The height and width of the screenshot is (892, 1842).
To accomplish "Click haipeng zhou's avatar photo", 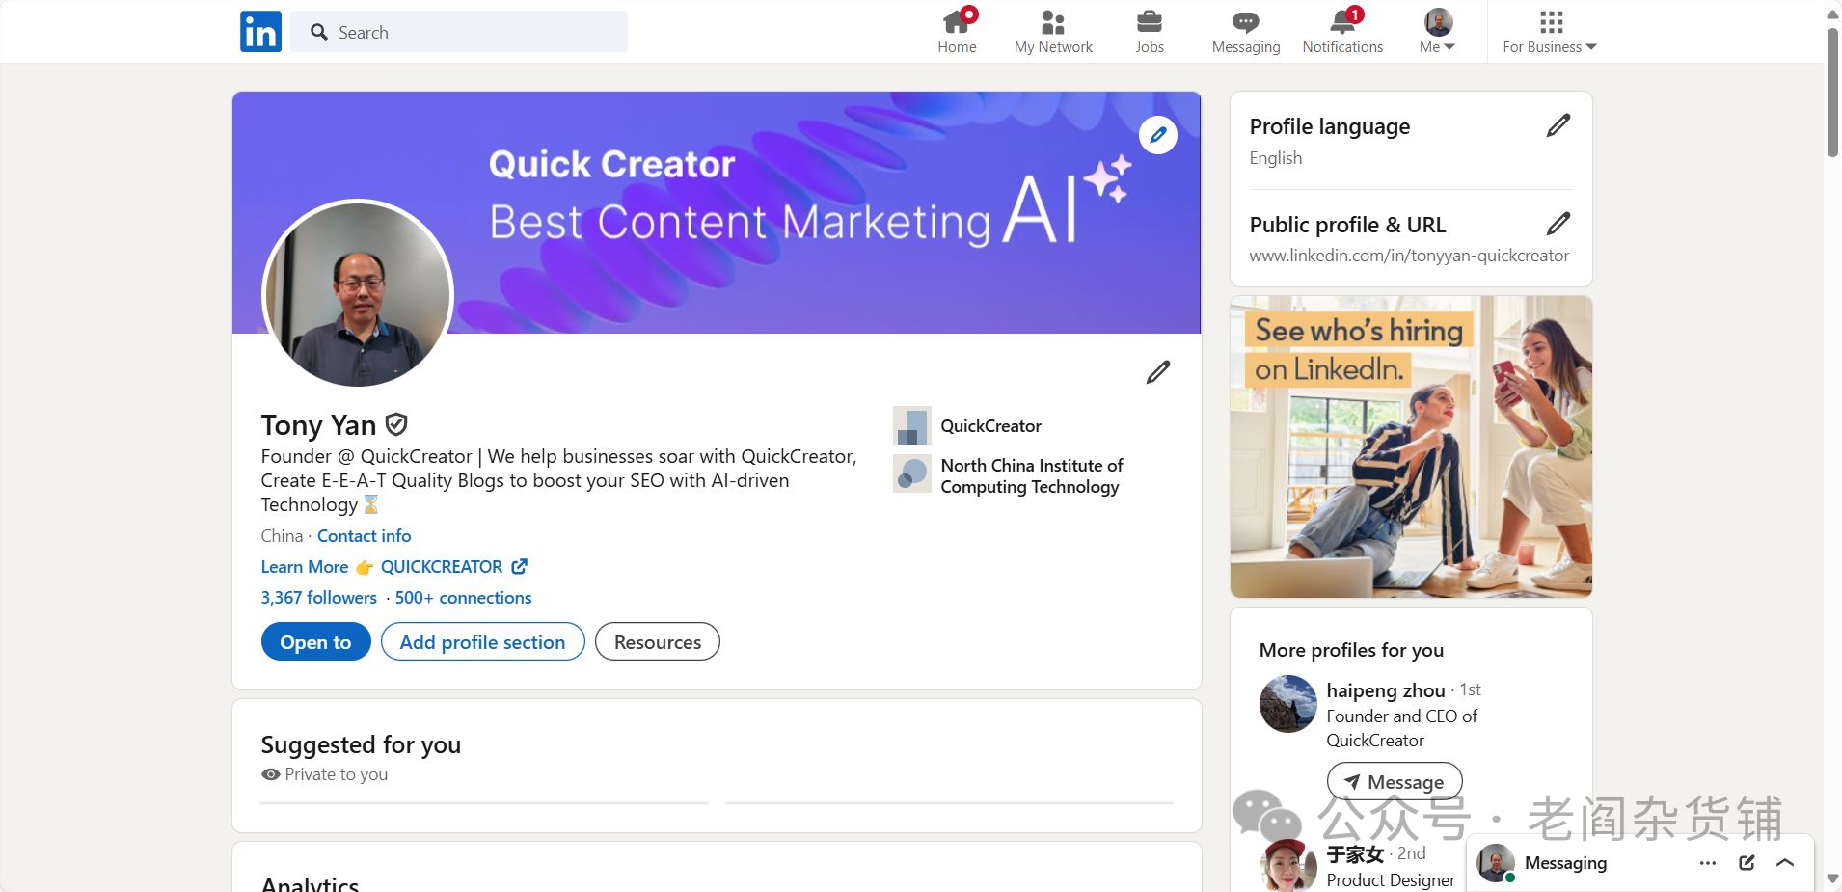I will coord(1288,704).
